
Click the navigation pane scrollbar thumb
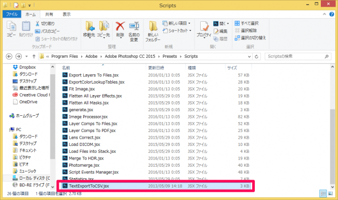pos(53,116)
